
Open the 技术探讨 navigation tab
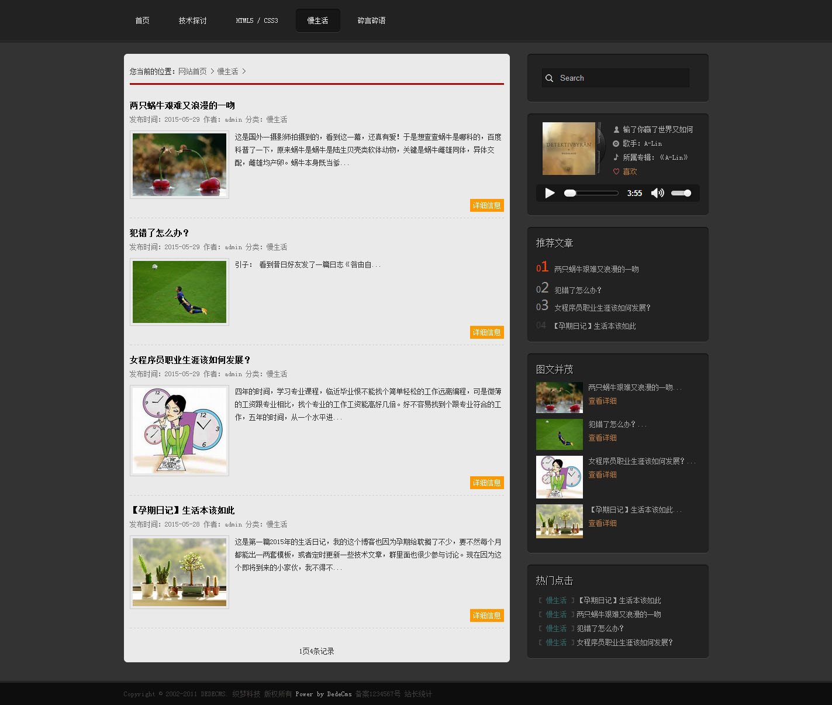[x=192, y=20]
